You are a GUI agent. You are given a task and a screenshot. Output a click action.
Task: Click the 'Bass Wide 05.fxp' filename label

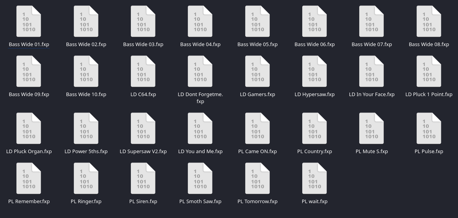click(x=257, y=45)
